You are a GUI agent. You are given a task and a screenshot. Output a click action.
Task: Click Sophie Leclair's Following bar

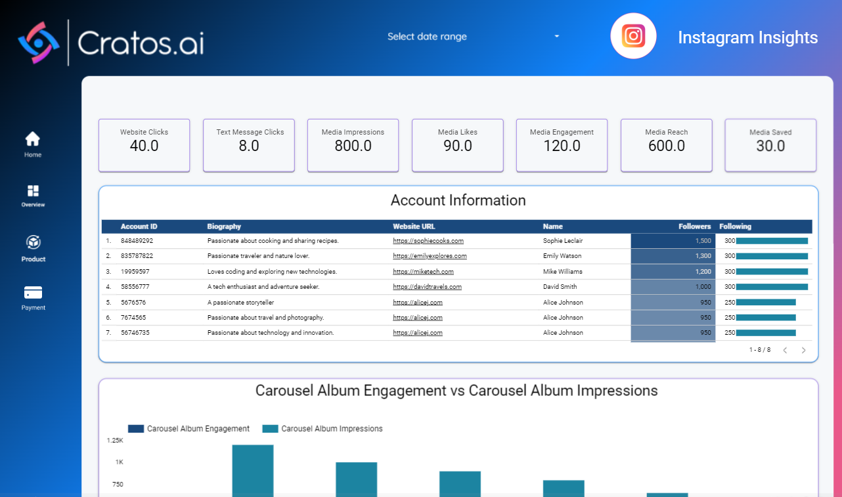[x=772, y=241]
